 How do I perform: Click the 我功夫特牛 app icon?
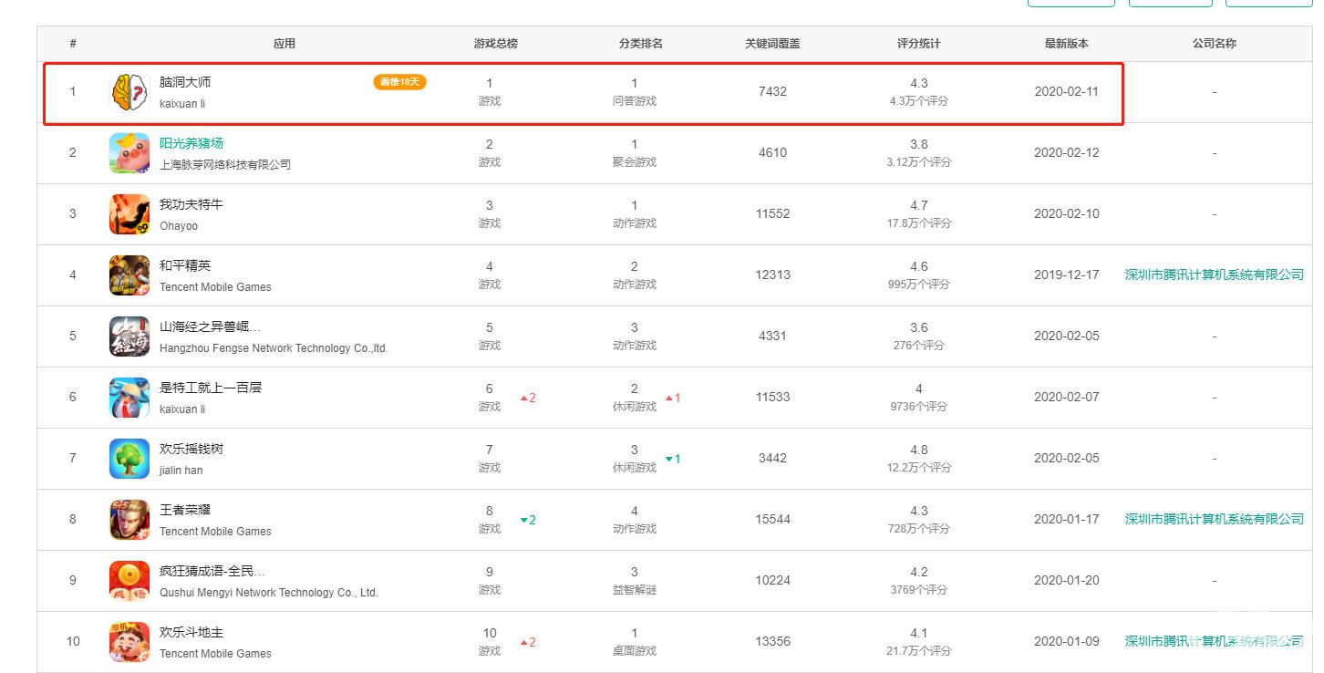[129, 214]
